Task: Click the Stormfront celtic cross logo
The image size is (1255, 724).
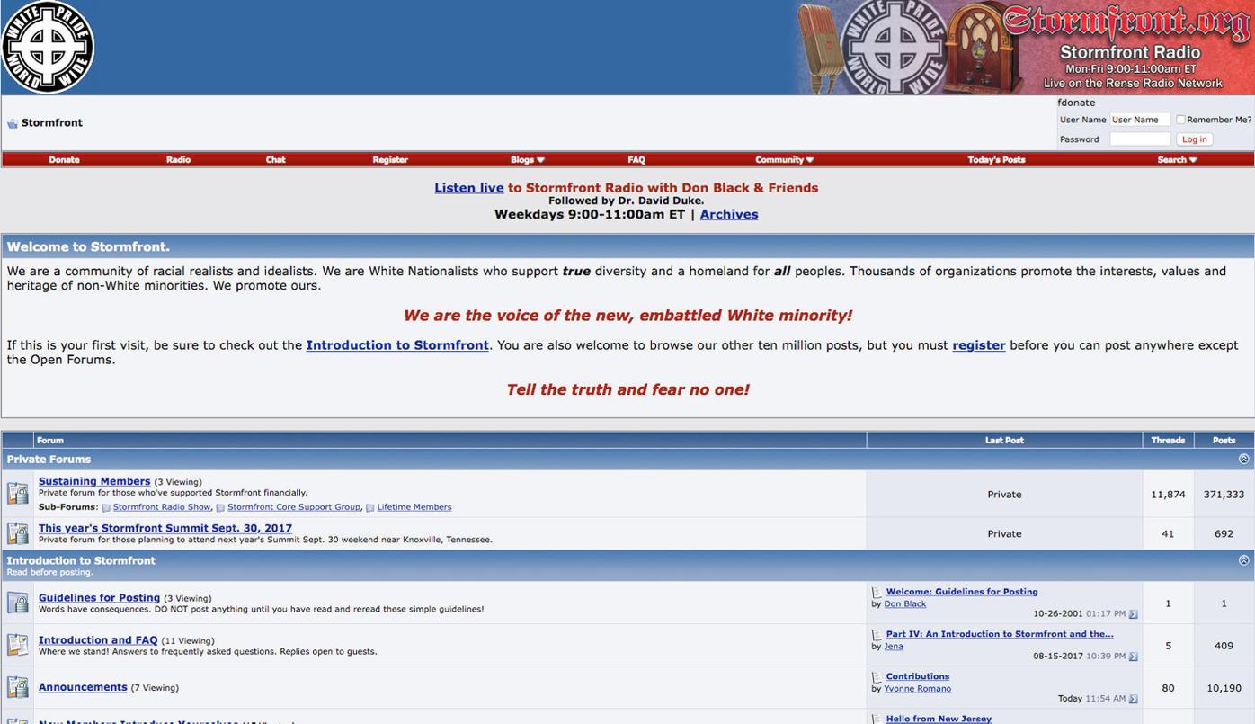Action: 48,47
